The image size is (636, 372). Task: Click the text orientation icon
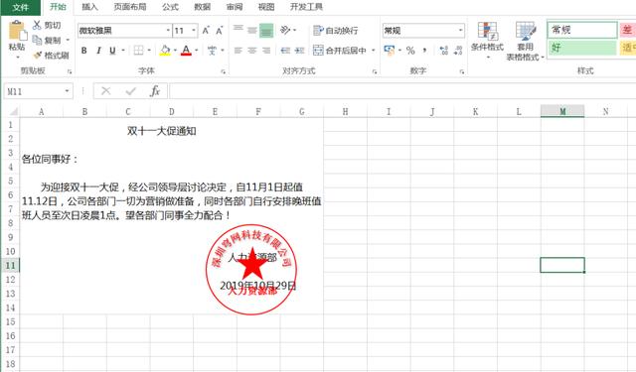pyautogui.click(x=285, y=30)
